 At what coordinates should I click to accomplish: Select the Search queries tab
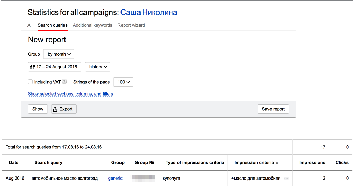pos(53,25)
